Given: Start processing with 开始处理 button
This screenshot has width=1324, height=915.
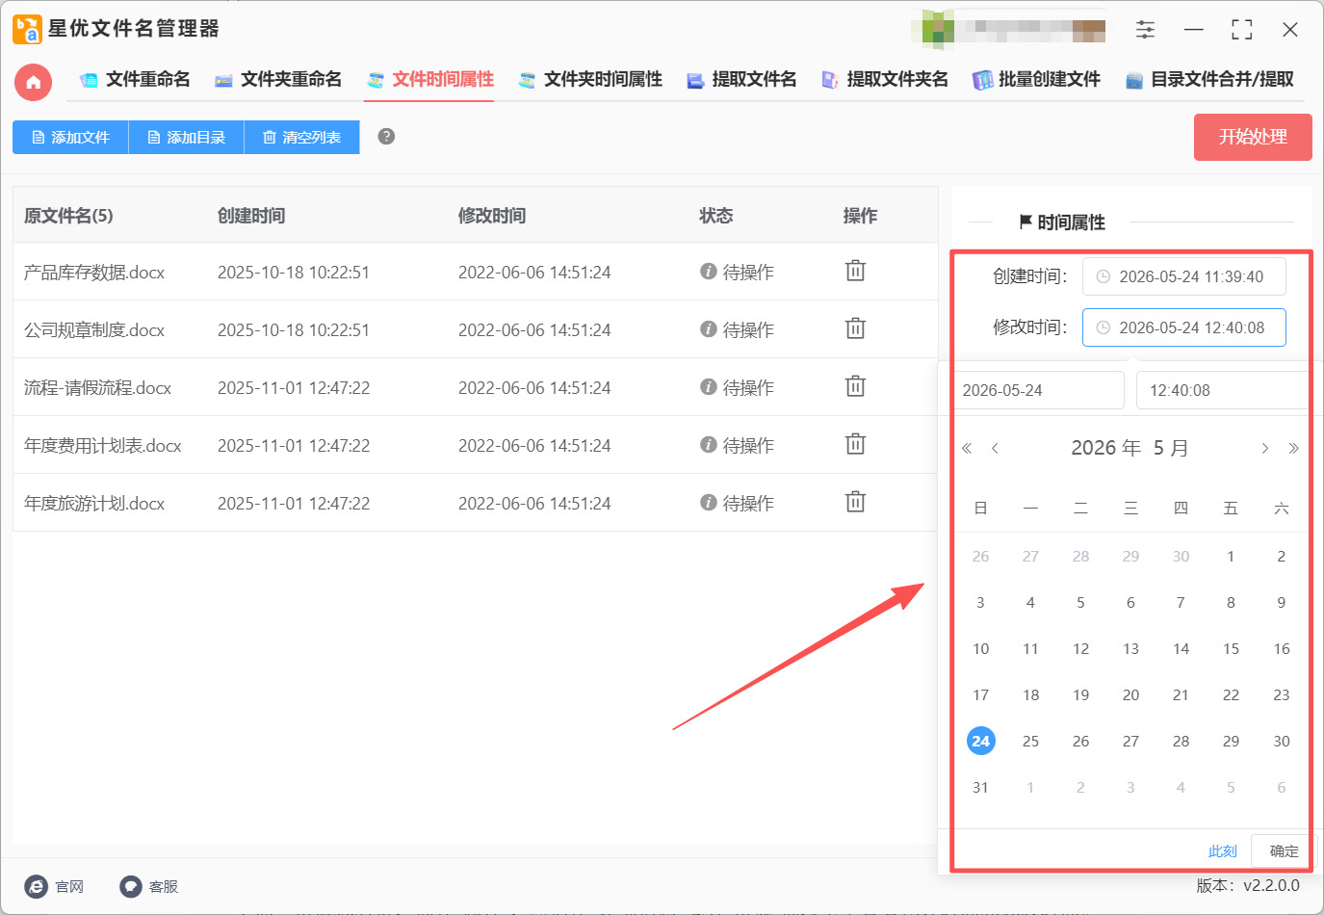Looking at the screenshot, I should (x=1253, y=137).
